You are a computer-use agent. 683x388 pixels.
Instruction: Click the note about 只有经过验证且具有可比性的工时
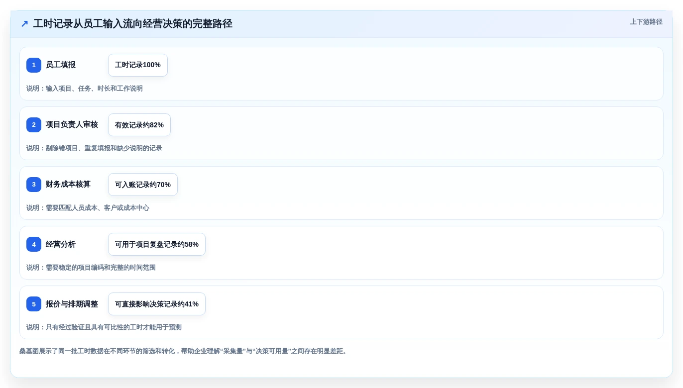pyautogui.click(x=104, y=327)
